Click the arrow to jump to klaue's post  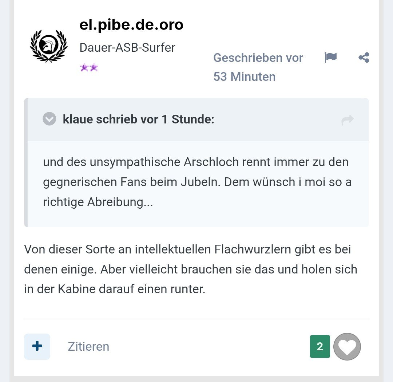click(348, 120)
